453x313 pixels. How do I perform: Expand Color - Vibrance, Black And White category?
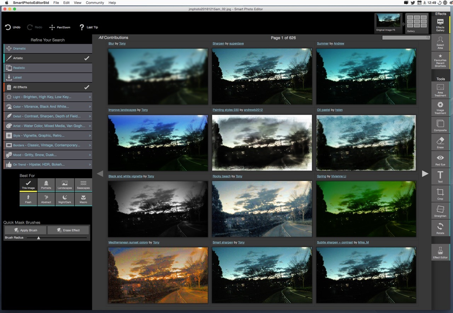coord(48,106)
